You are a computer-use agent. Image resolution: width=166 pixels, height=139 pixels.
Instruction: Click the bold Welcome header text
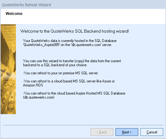tap(14, 14)
